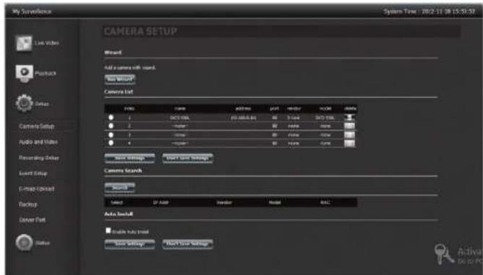Click delete icon for camera row 2
The image size is (483, 275).
[349, 126]
